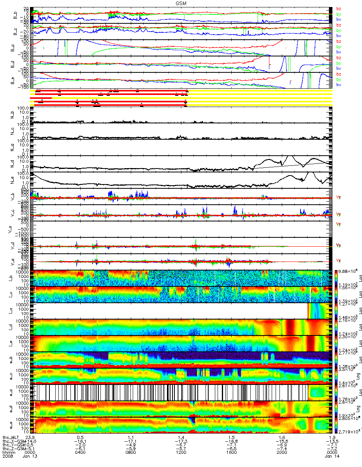Click the X-GSM value '-13.5'
This screenshot has width=362, height=467.
(331, 441)
